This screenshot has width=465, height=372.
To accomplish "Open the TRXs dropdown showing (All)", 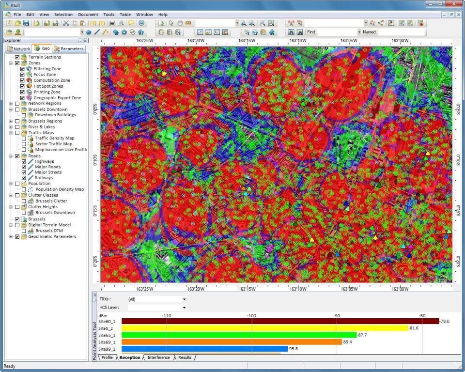I will [x=184, y=299].
